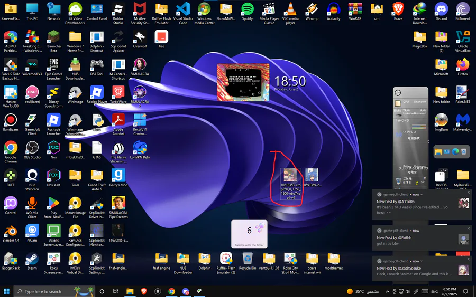
Task: Open notification New Post by @ZachSosuke
Action: (x=422, y=268)
